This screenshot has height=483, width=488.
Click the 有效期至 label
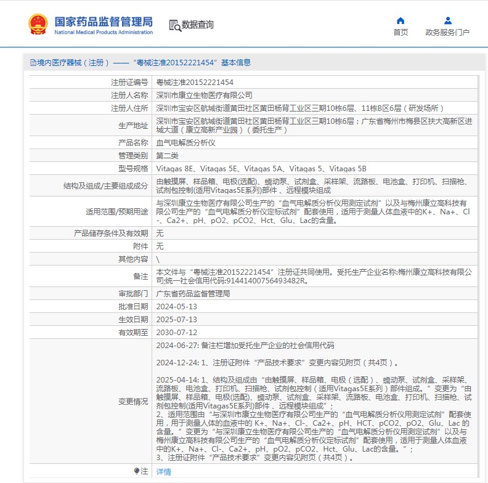[133, 333]
